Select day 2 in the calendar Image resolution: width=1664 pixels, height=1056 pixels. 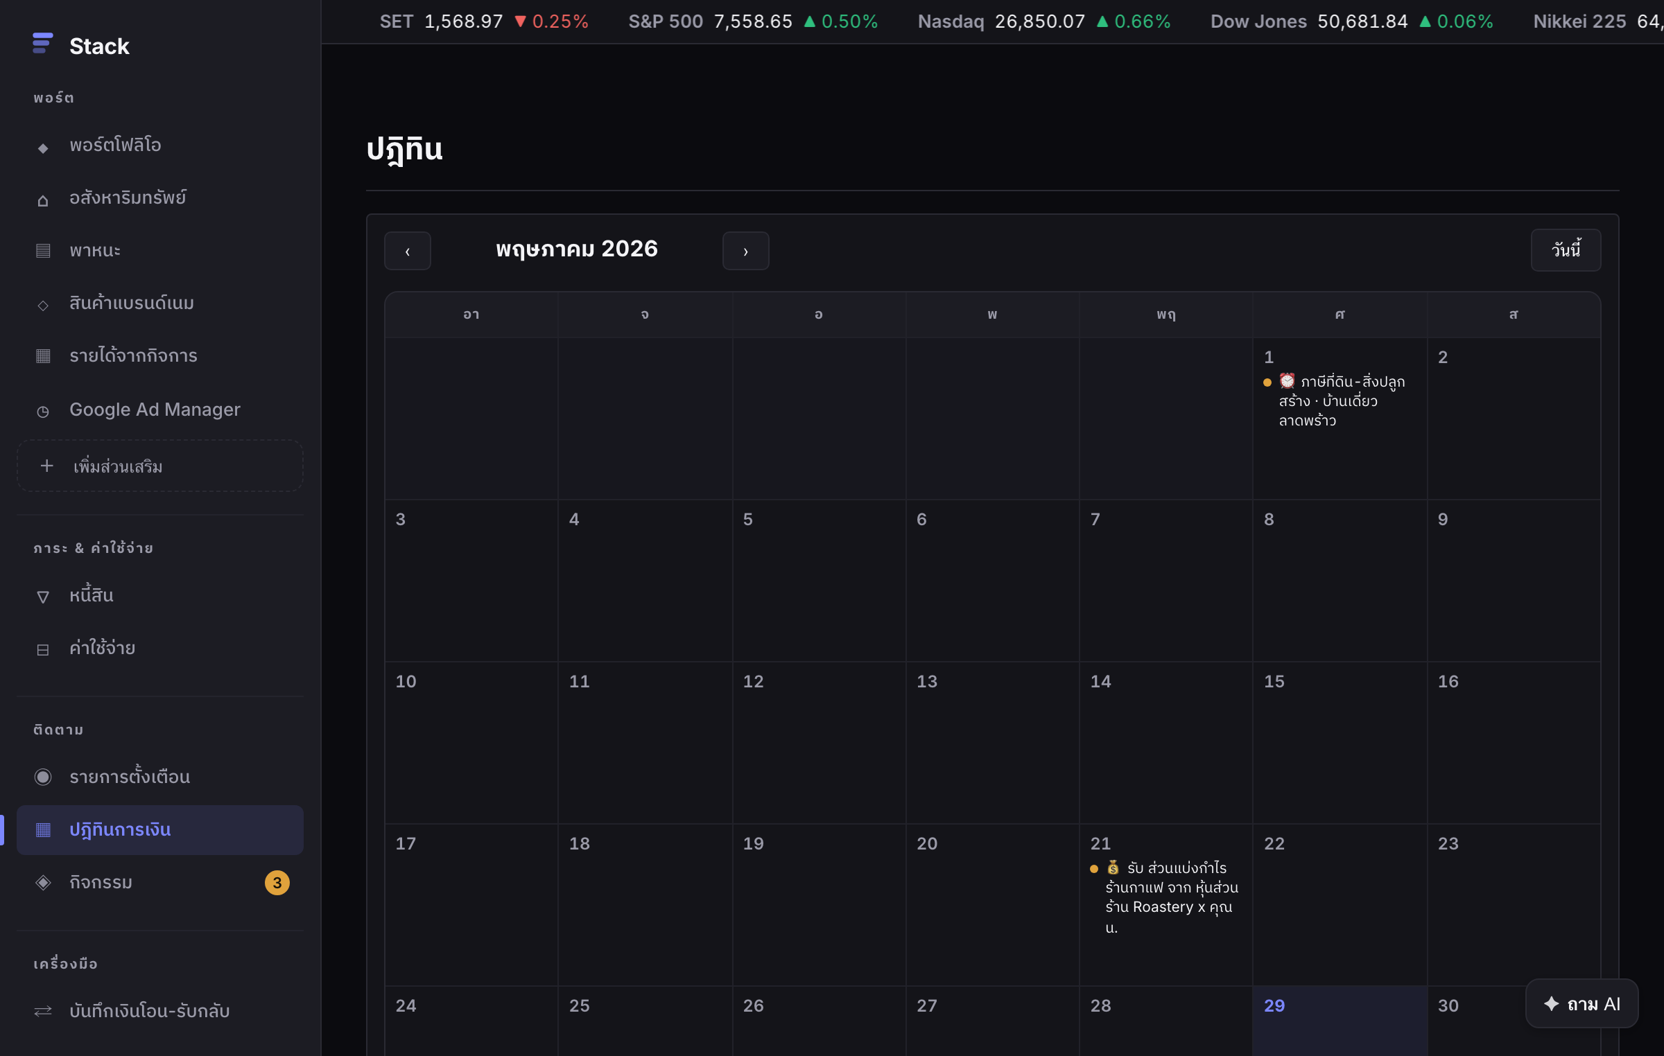pyautogui.click(x=1514, y=419)
